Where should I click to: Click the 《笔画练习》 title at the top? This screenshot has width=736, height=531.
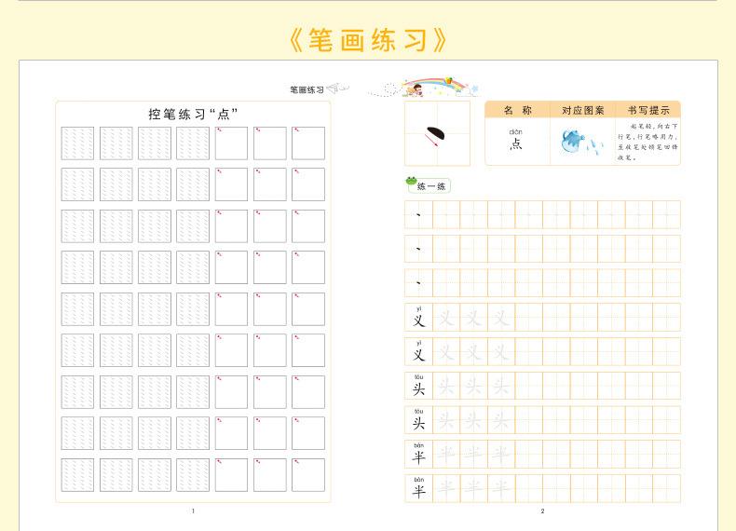(368, 40)
